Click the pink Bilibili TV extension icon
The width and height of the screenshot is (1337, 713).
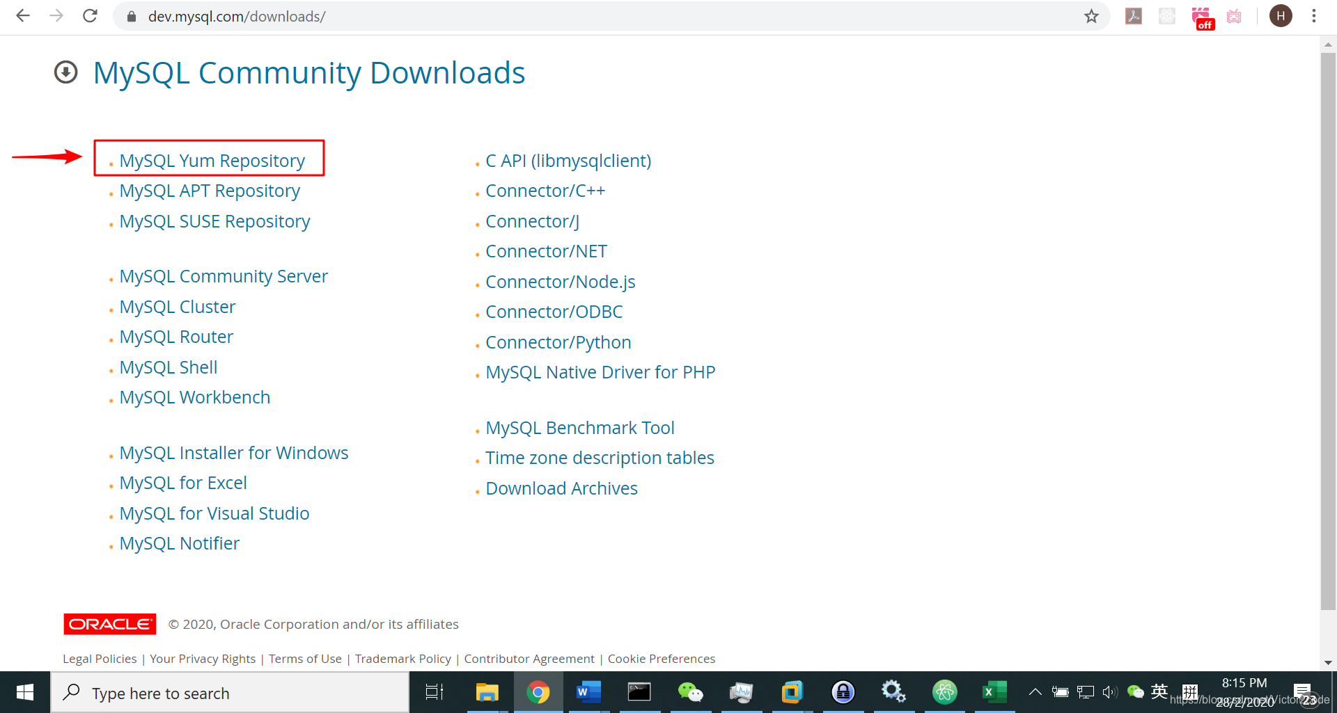(x=1234, y=16)
